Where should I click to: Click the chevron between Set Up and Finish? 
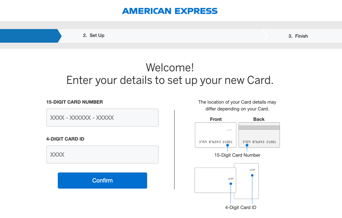pos(265,36)
